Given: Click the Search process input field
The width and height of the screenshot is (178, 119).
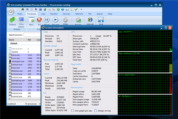Looking at the screenshot, I should pos(32,35).
